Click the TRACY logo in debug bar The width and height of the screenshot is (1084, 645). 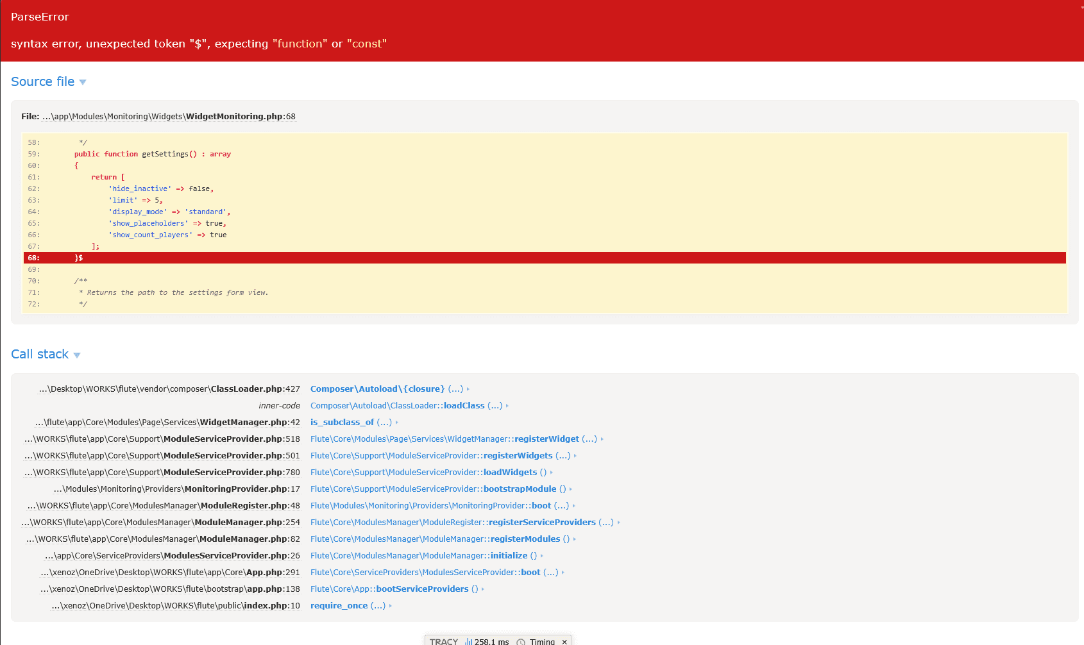pyautogui.click(x=443, y=641)
